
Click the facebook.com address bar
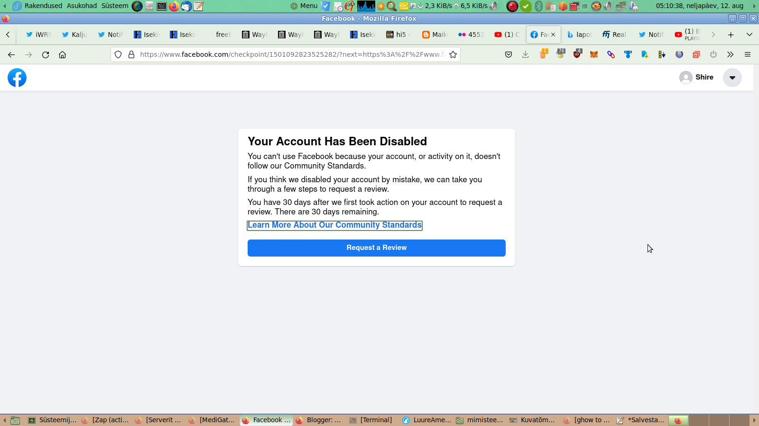point(291,54)
